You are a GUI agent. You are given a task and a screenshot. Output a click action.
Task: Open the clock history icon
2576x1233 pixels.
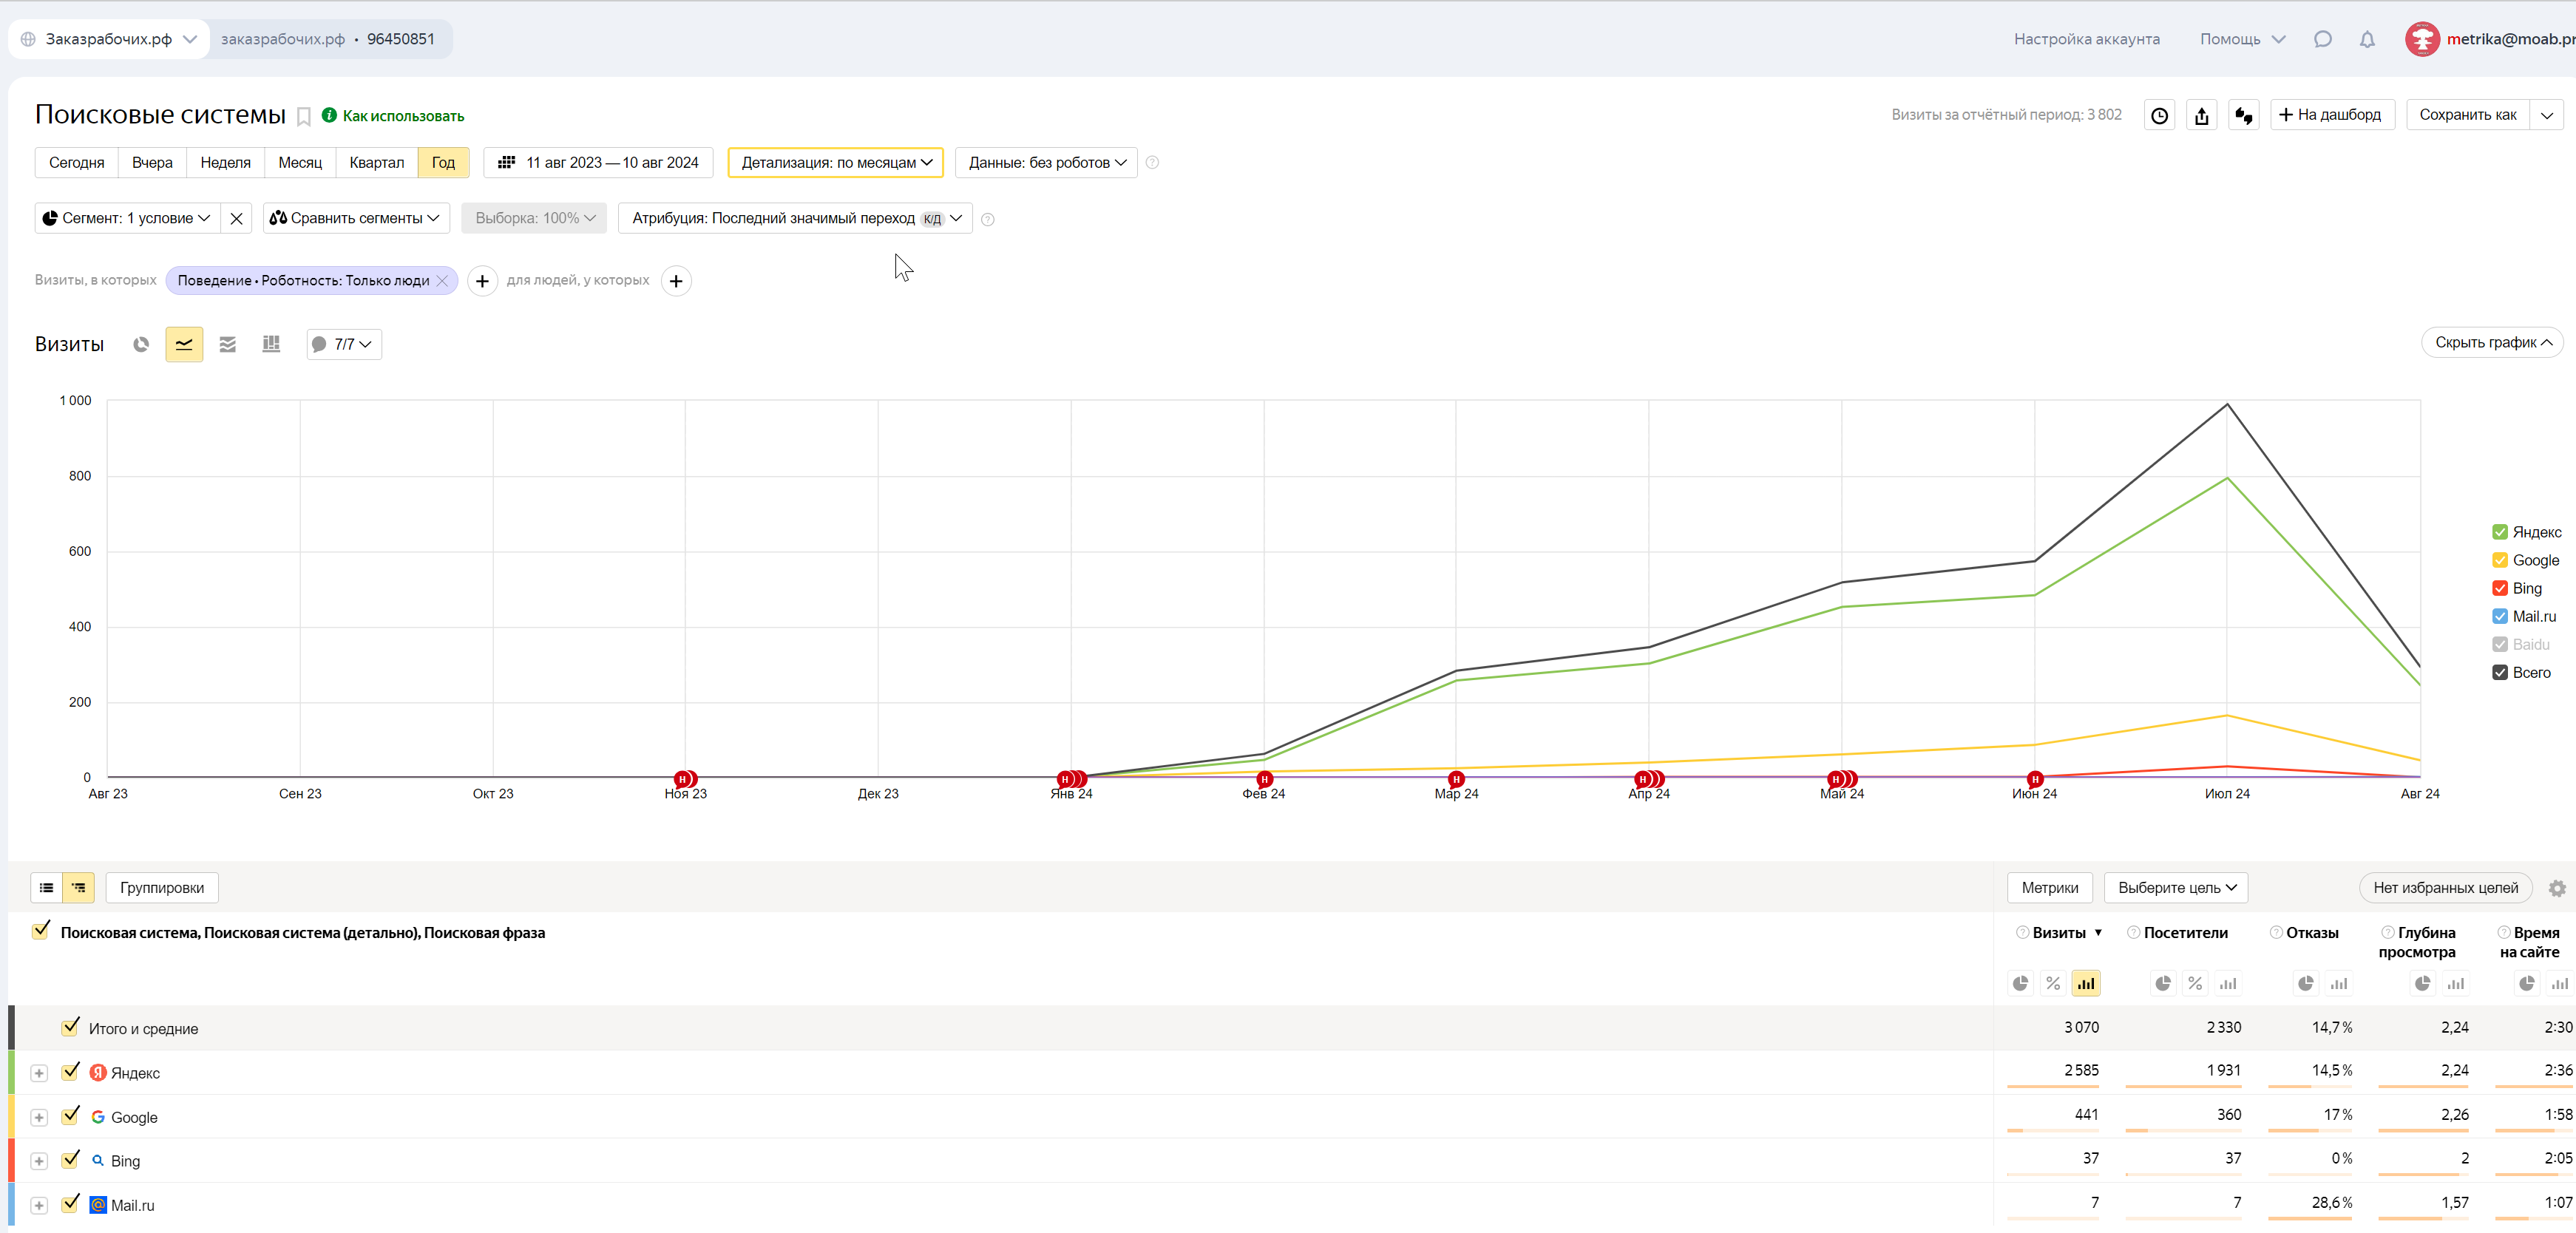pyautogui.click(x=2159, y=115)
